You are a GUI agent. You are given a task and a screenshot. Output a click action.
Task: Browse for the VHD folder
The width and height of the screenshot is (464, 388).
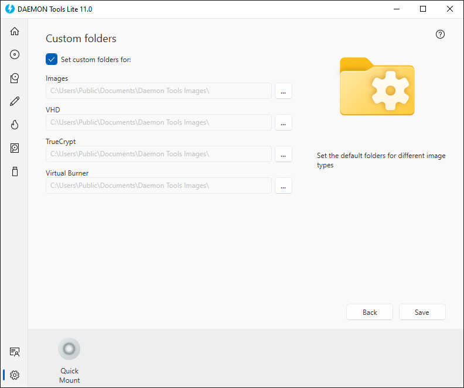pyautogui.click(x=284, y=122)
